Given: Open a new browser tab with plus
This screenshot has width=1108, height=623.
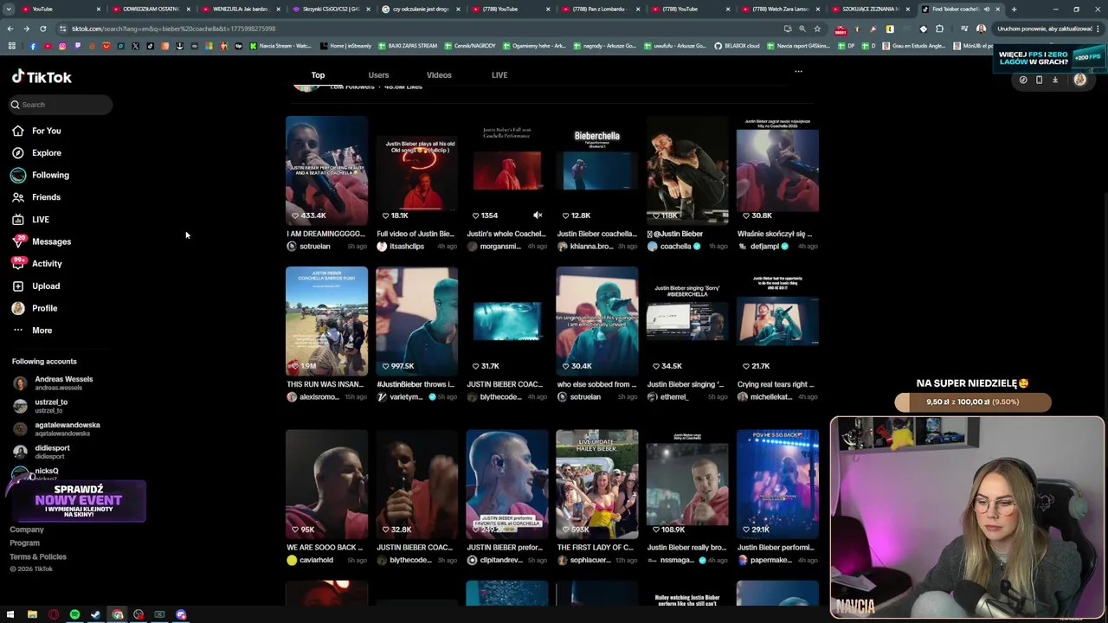Looking at the screenshot, I should pyautogui.click(x=1014, y=9).
